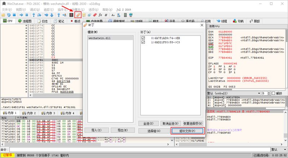The height and width of the screenshot is (158, 288).
Task: Click the Execute Till Return icon
Action: pyautogui.click(x=59, y=15)
